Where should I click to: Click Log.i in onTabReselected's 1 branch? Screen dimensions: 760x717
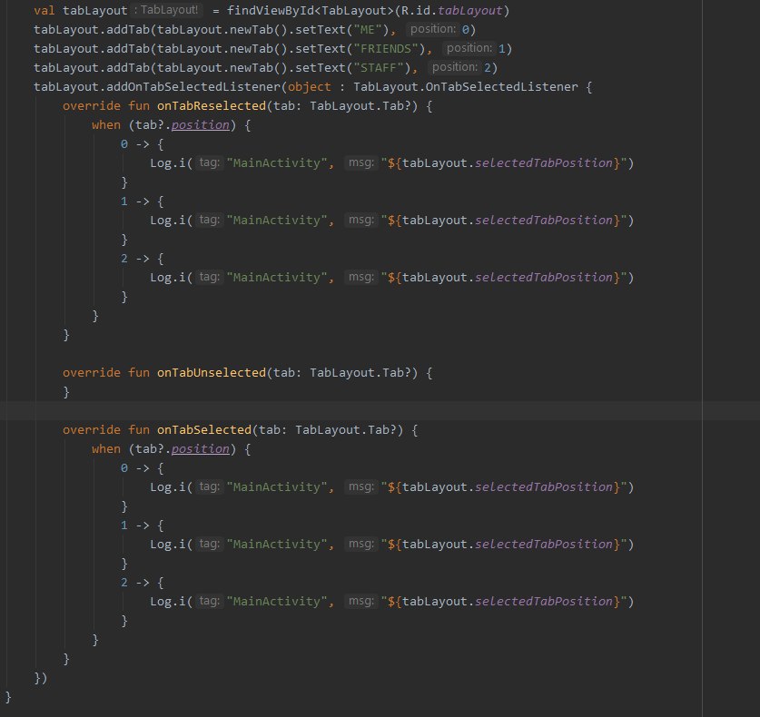[168, 220]
